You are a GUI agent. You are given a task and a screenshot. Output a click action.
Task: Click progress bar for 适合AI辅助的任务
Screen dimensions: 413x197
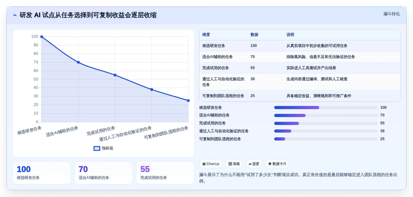point(326,115)
